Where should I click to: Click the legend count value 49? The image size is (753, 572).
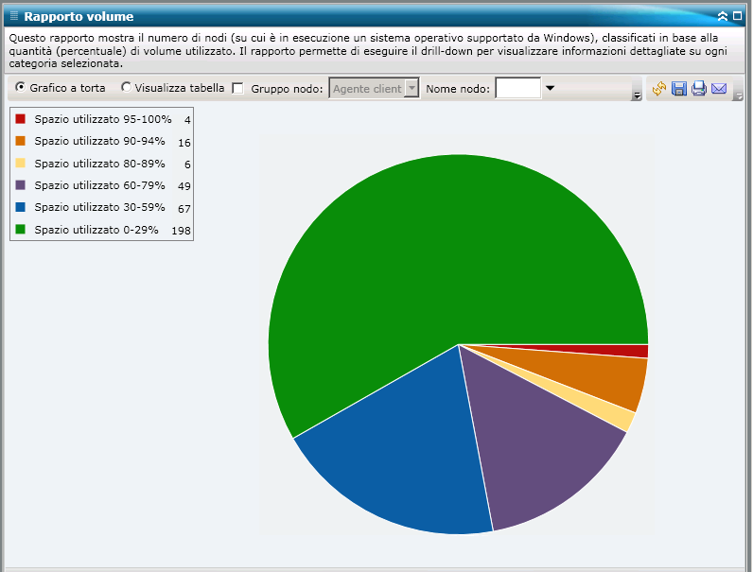pos(184,186)
